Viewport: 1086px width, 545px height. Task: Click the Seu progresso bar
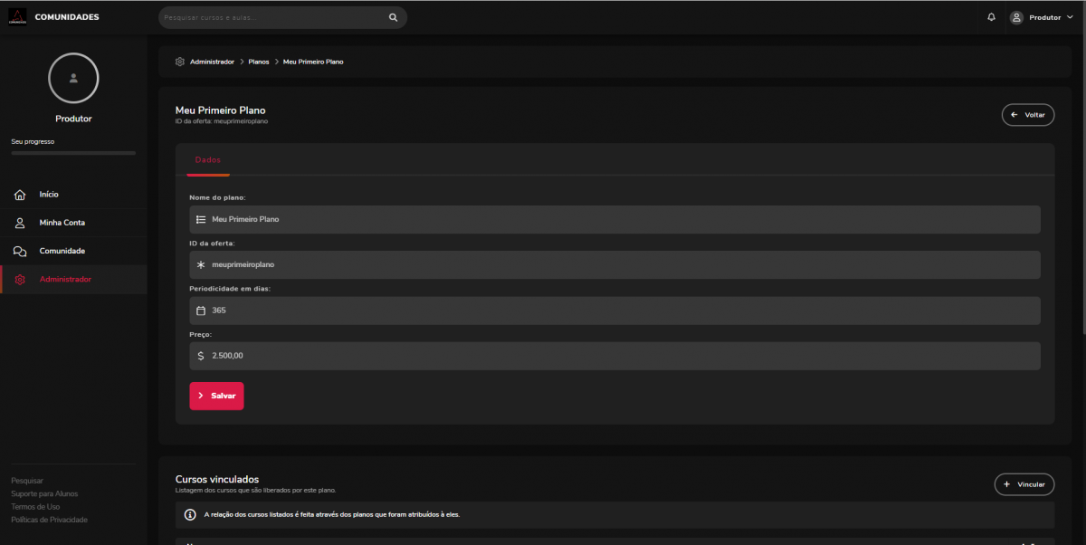pos(73,153)
